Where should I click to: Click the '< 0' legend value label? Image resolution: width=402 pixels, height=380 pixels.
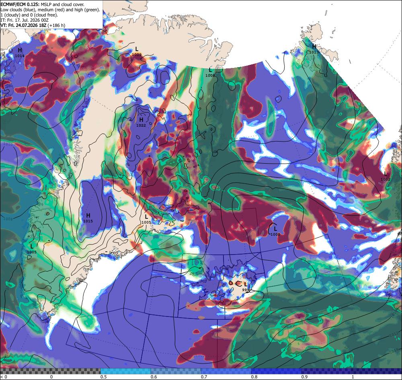pos(4,377)
